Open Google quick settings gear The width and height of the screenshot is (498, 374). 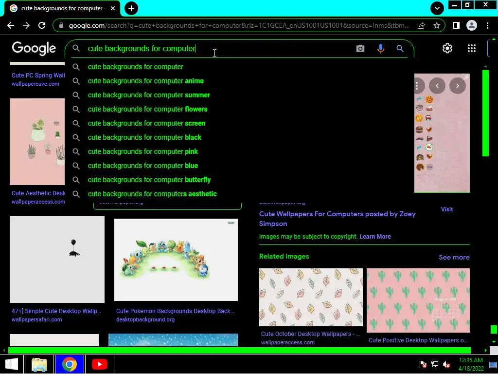[x=447, y=48]
